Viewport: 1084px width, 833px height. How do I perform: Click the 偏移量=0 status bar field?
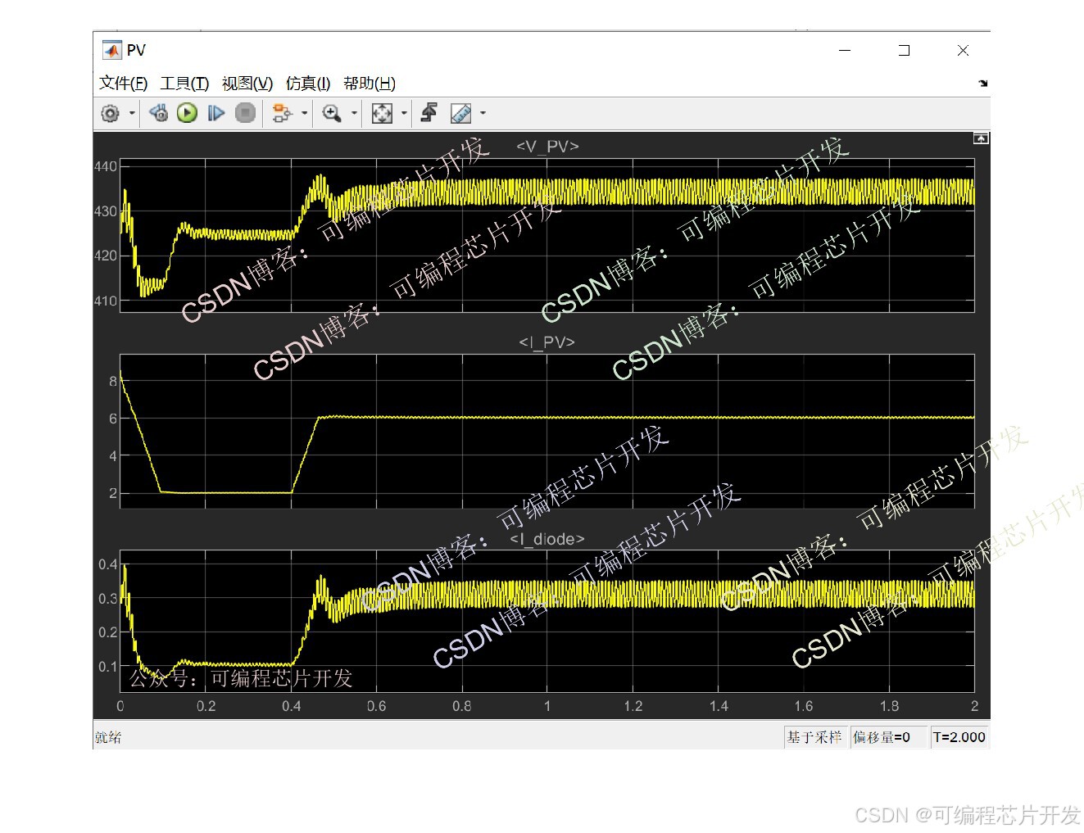point(888,737)
